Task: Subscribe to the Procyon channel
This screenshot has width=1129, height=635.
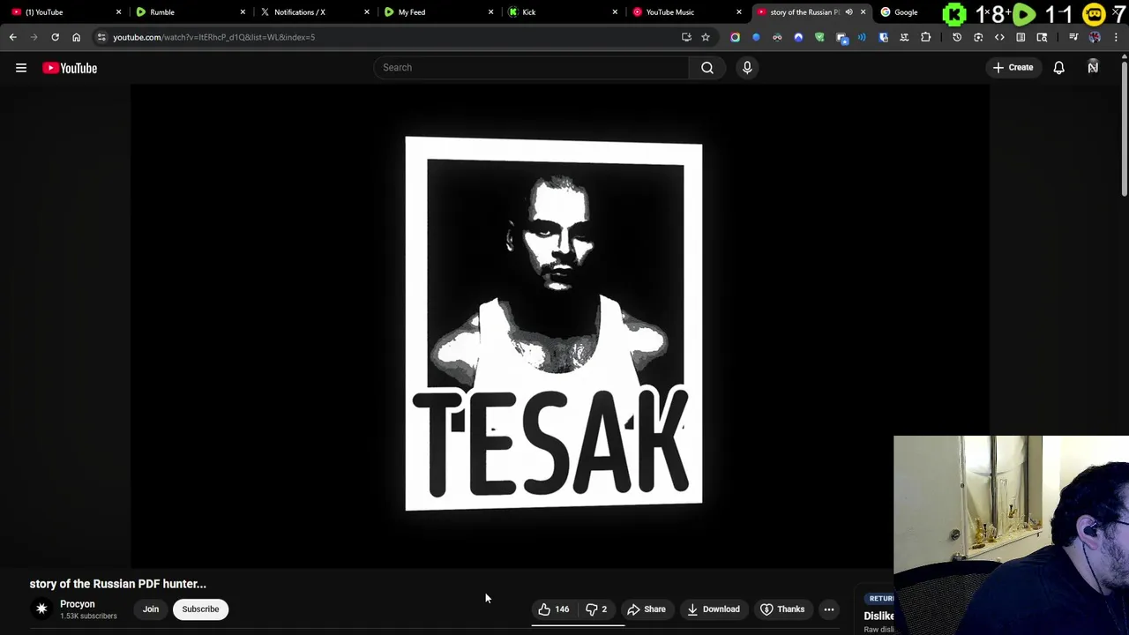Action: click(200, 609)
